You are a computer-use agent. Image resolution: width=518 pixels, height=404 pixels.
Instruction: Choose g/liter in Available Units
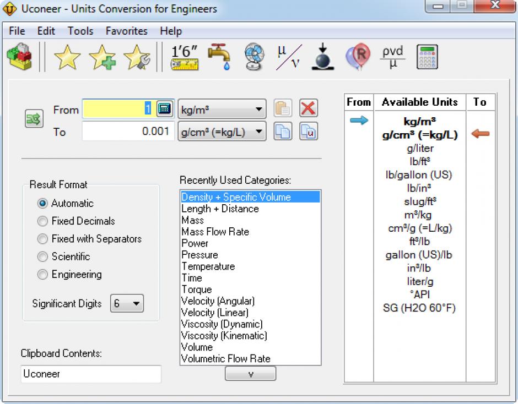[420, 148]
